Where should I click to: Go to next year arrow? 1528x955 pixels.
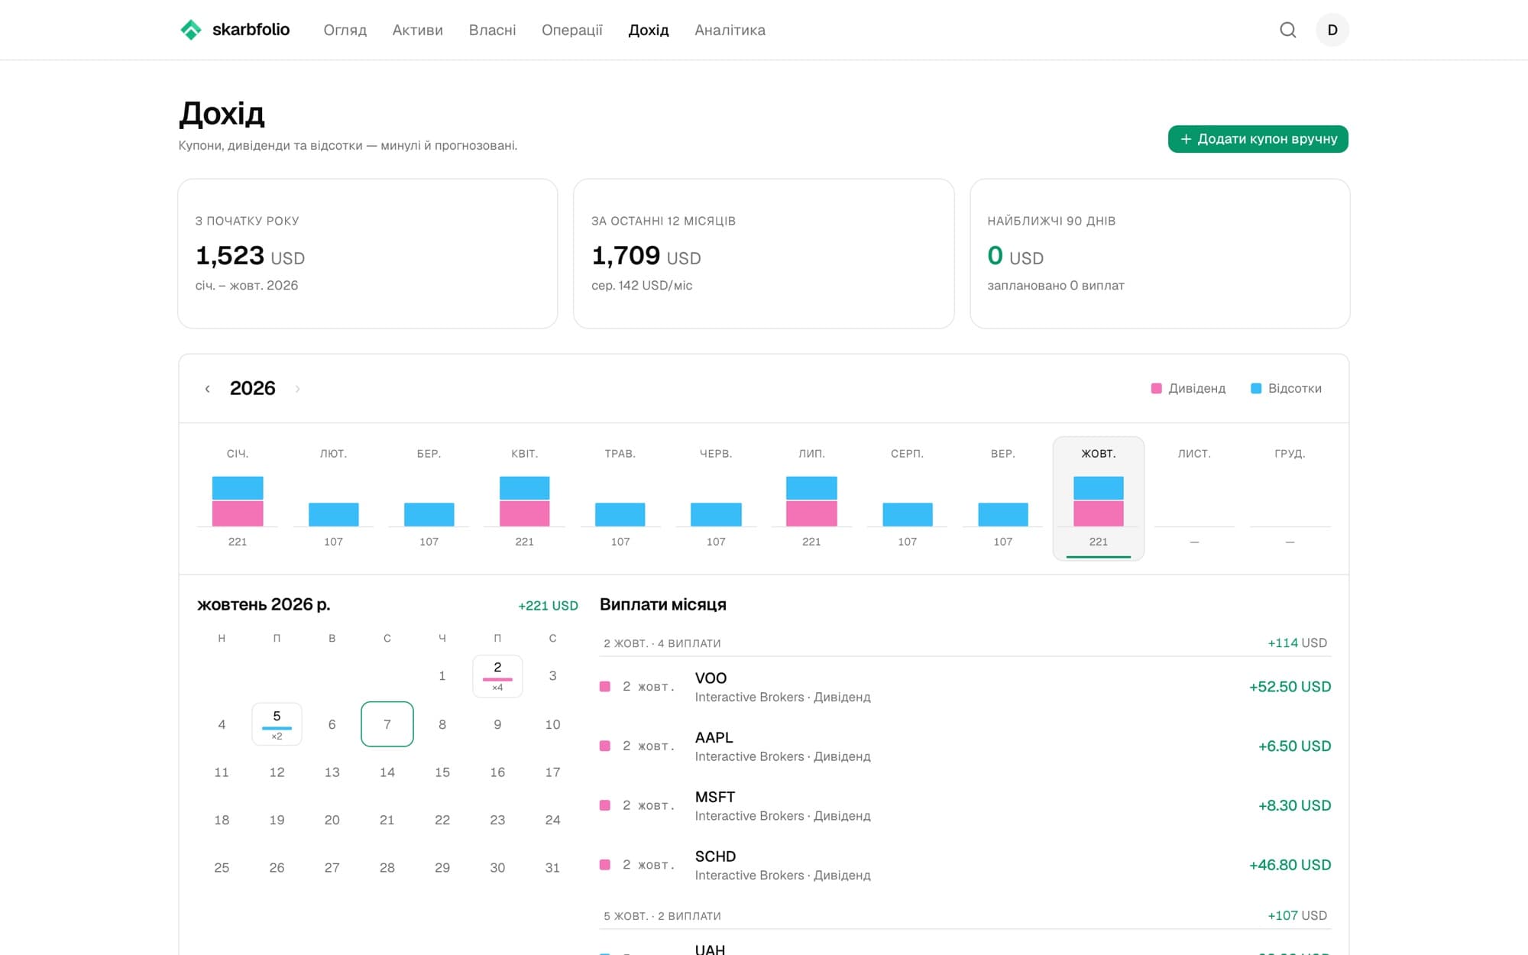(297, 389)
